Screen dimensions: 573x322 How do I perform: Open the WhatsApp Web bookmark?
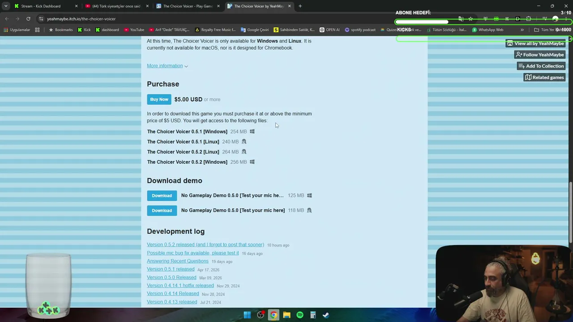[x=487, y=30]
